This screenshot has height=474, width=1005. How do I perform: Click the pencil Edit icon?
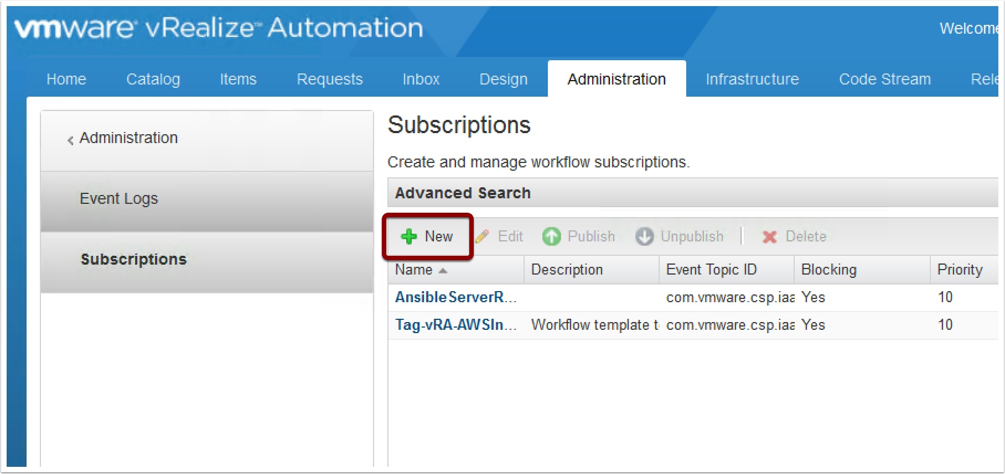tap(482, 236)
